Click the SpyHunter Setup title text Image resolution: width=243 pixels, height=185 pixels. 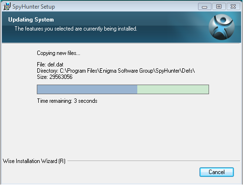pyautogui.click(x=33, y=7)
